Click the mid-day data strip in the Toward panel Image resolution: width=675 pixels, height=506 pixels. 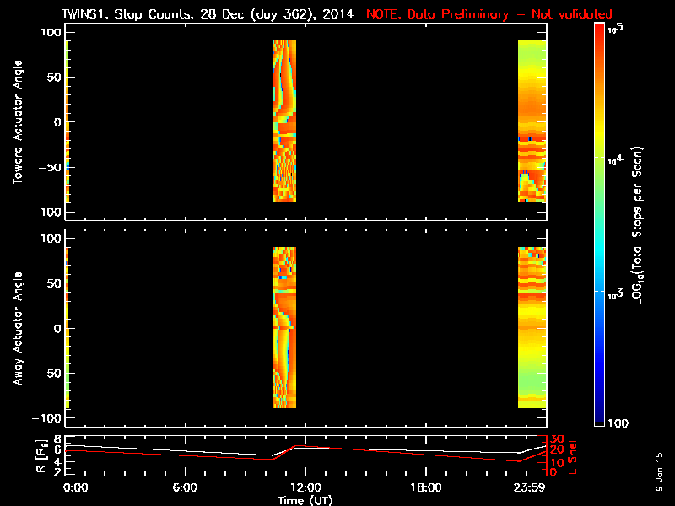coord(284,121)
